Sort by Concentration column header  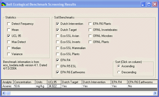tap(24, 82)
